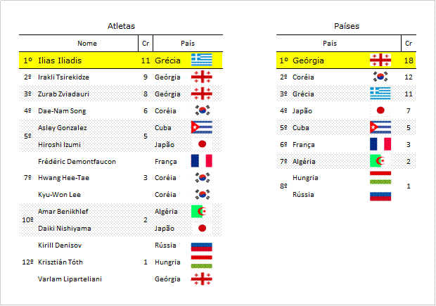436x306 pixels.
Task: Select France flag in Frédéric Demontfaucon row
Action: 202,161
